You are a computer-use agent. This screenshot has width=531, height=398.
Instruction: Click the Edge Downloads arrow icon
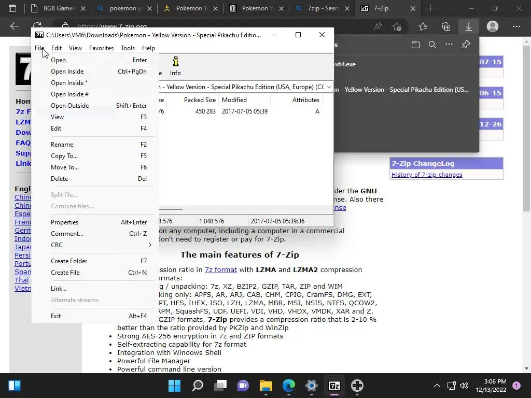469,26
